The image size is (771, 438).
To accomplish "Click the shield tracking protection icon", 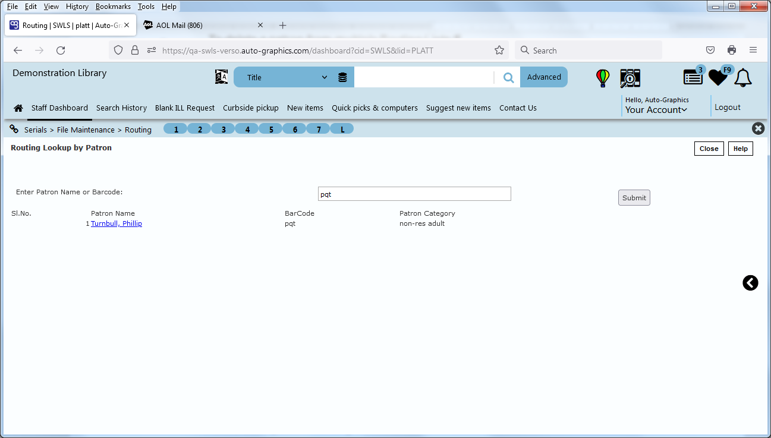I will 118,51.
